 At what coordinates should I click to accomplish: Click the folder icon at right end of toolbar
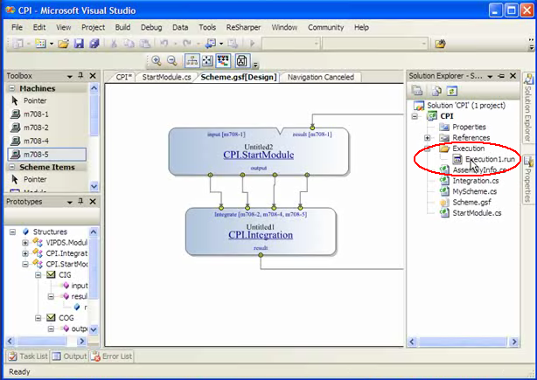click(x=440, y=44)
